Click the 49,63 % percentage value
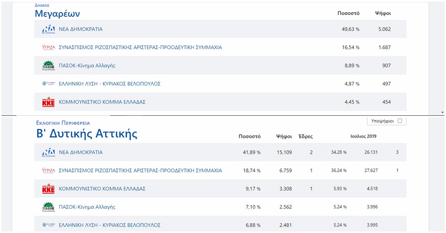The width and height of the screenshot is (446, 233). click(350, 29)
